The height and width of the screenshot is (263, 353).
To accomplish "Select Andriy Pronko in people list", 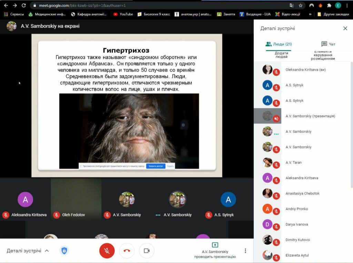I will 303,209.
